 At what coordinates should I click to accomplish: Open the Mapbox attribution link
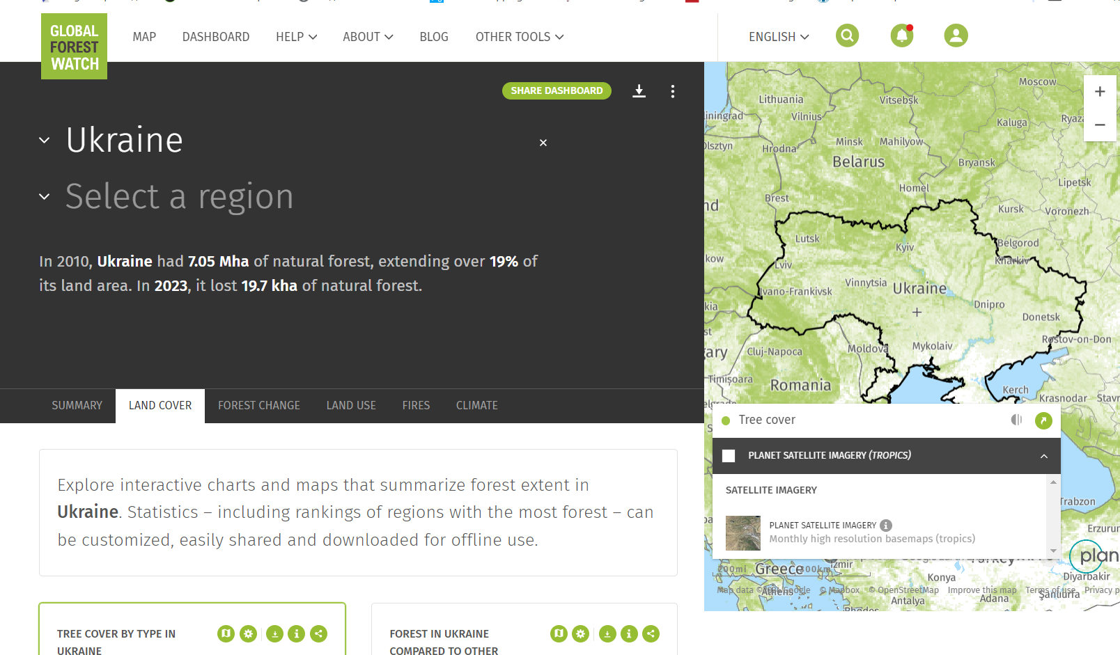pyautogui.click(x=839, y=590)
